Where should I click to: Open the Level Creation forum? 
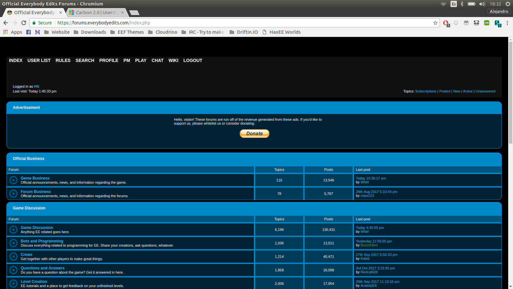click(34, 282)
